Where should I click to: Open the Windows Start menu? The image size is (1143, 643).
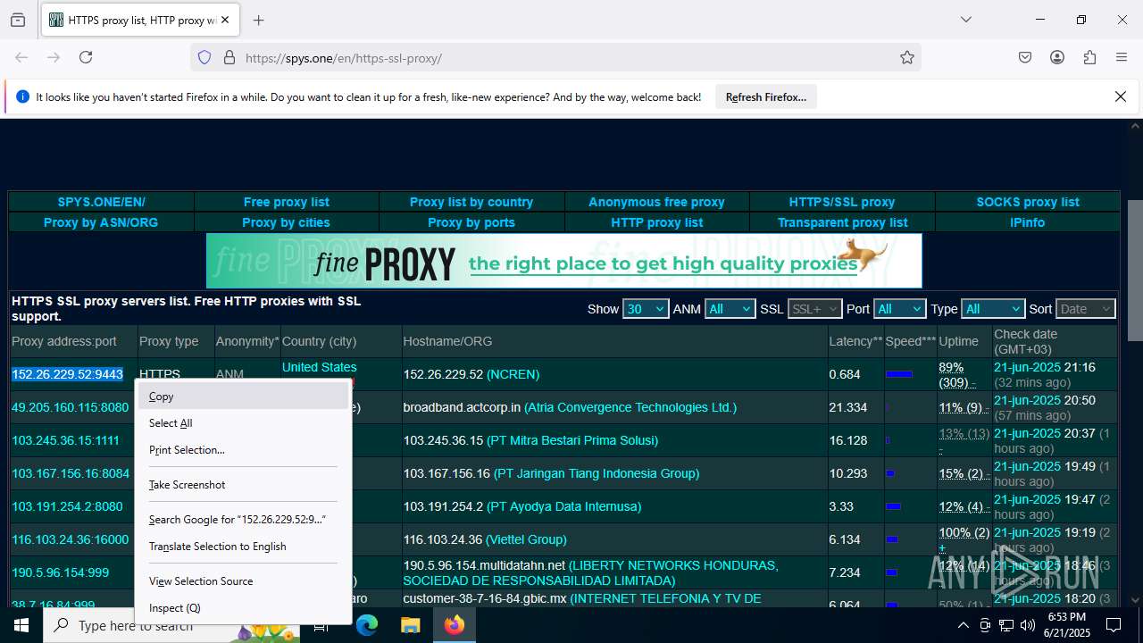pos(21,625)
